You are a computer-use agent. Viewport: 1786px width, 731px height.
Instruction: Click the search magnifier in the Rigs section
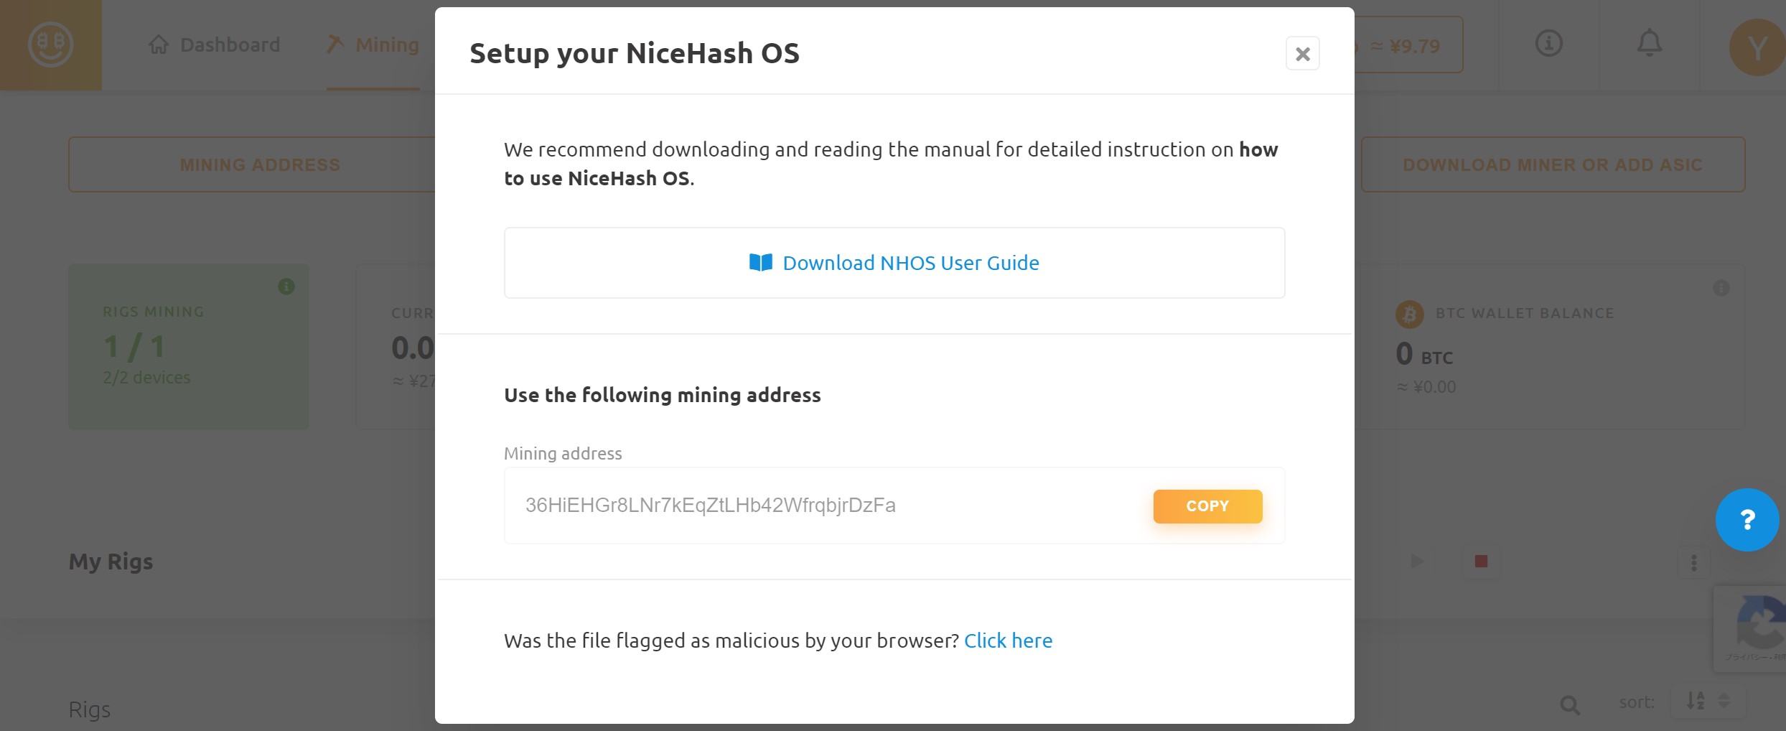click(x=1571, y=705)
